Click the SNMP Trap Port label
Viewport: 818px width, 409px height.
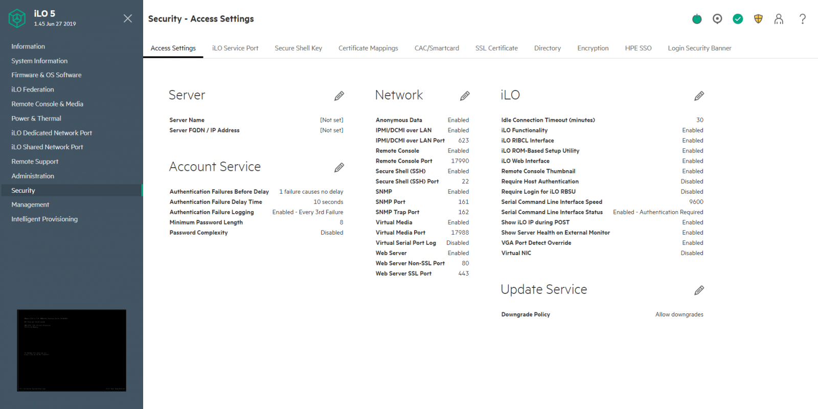[x=398, y=212]
